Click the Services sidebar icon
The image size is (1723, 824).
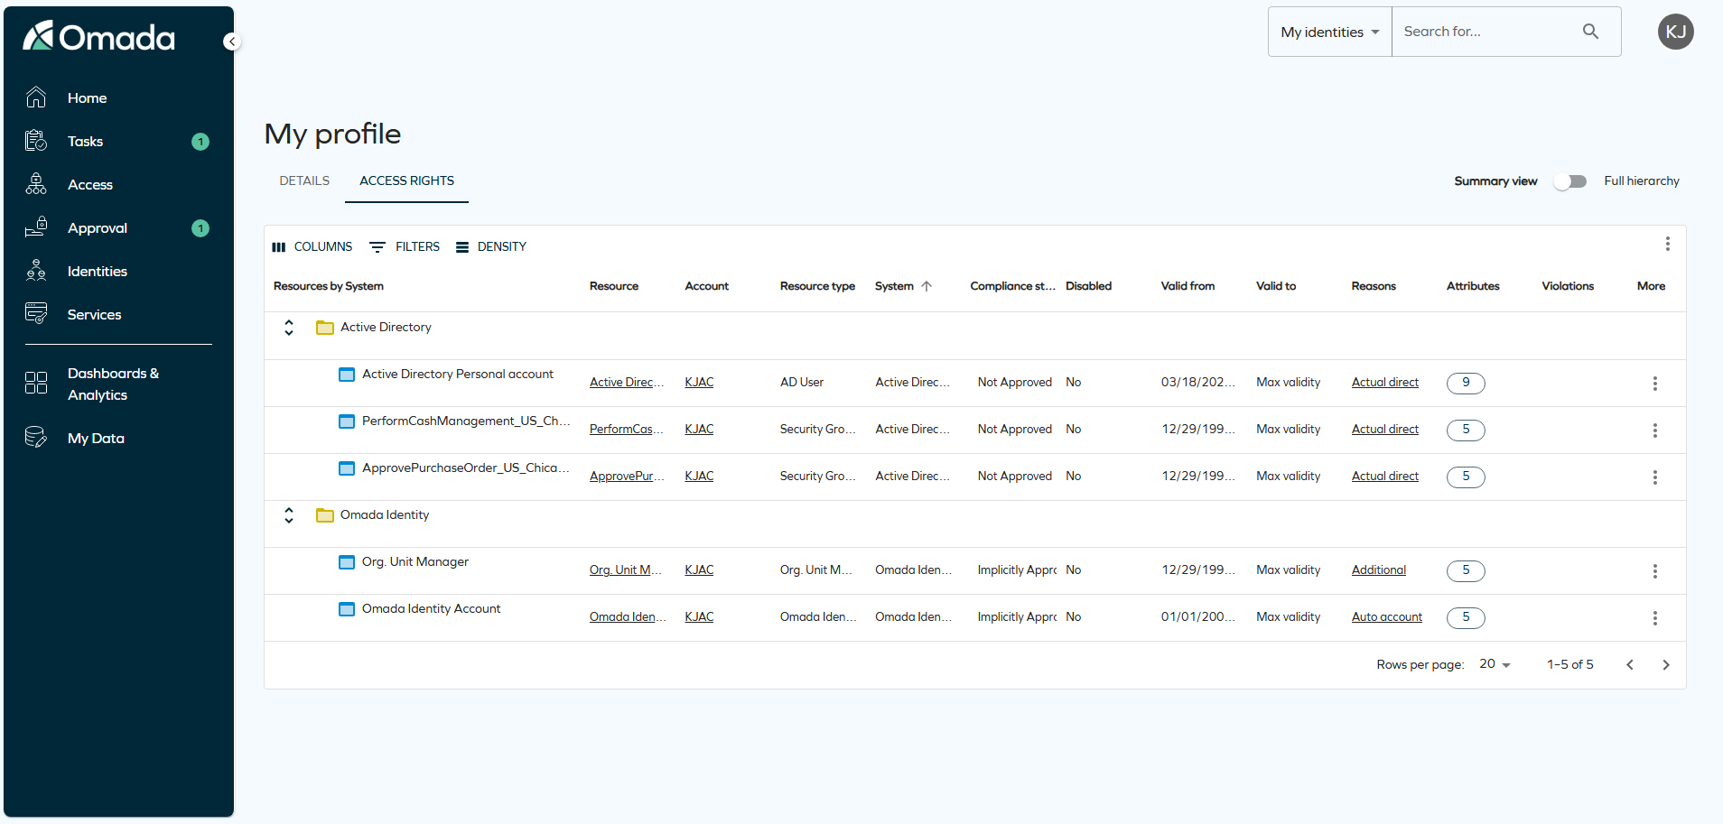click(x=36, y=314)
